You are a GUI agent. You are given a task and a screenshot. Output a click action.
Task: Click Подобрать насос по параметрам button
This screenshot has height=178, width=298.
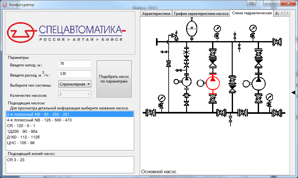pyautogui.click(x=114, y=79)
